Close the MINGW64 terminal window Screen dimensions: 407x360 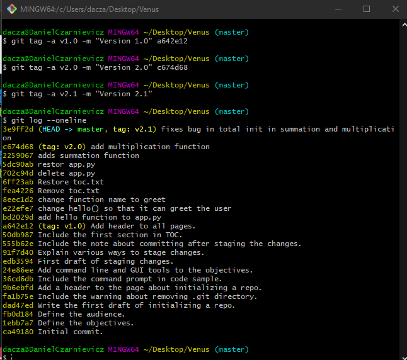(x=394, y=9)
